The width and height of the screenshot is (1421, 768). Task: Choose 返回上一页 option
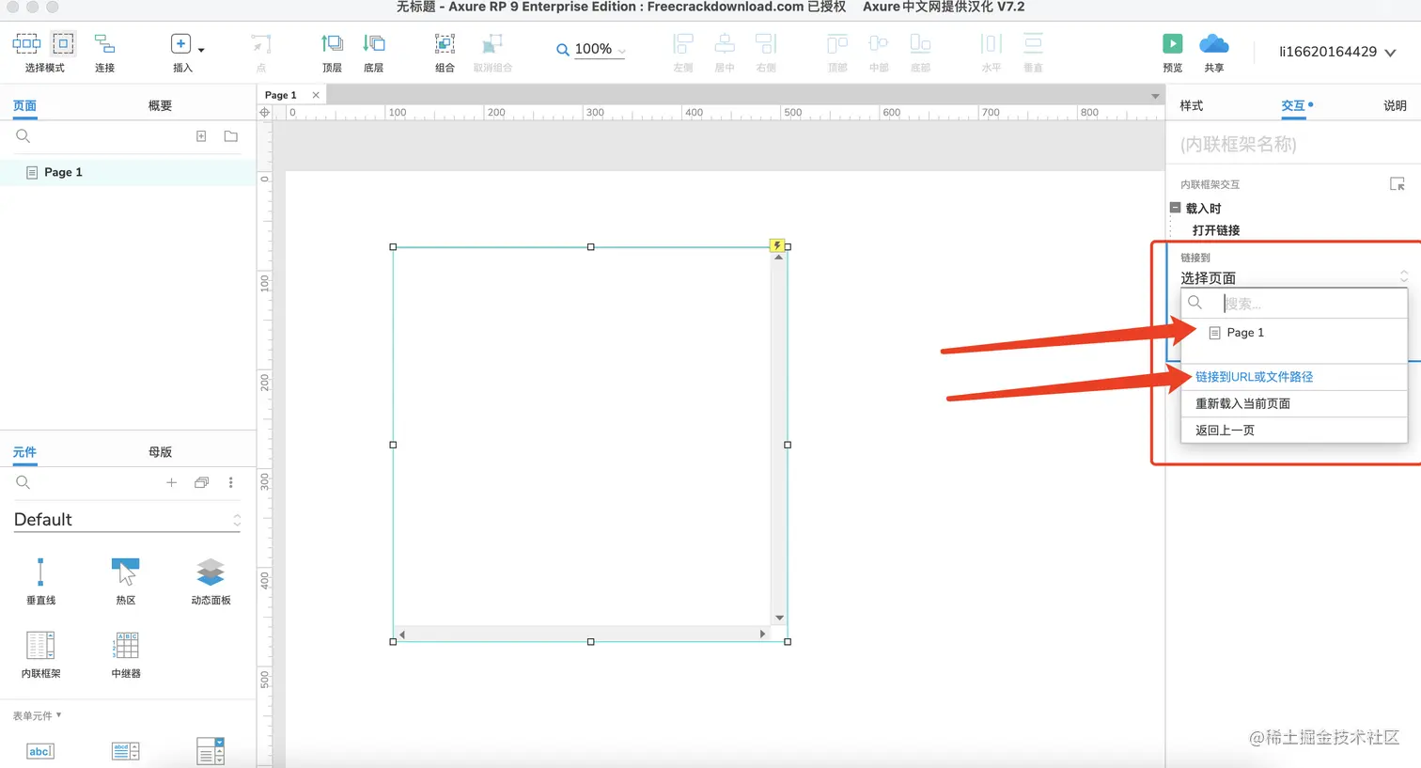click(1294, 430)
